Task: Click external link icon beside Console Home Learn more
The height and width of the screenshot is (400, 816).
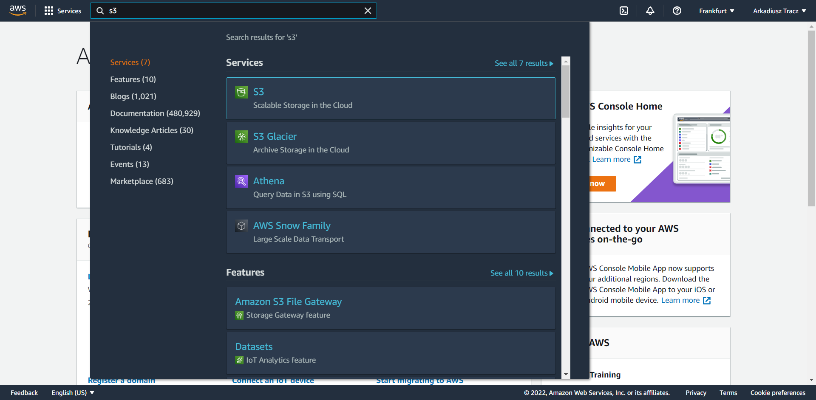Action: tap(637, 160)
